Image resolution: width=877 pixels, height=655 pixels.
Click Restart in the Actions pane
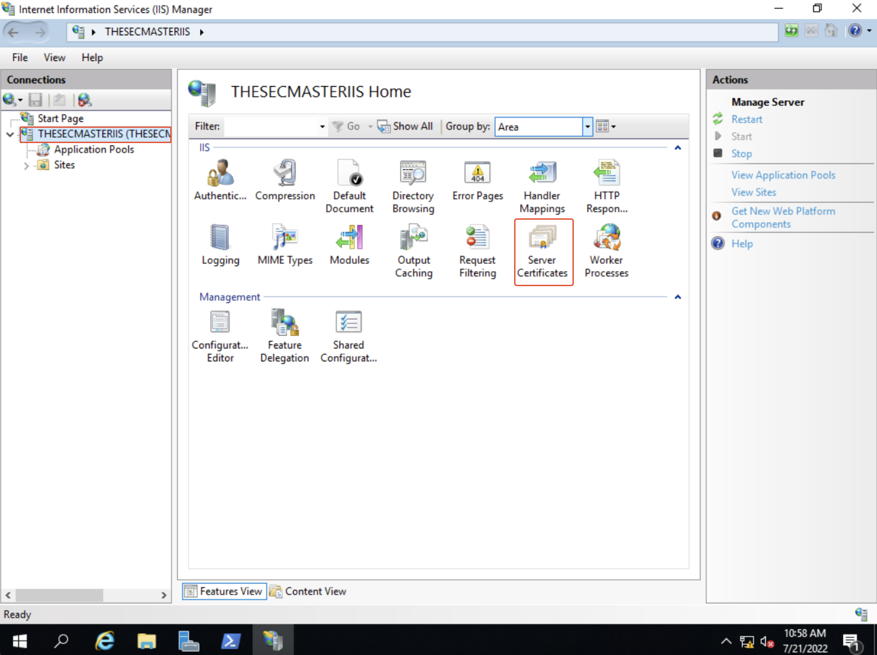746,120
